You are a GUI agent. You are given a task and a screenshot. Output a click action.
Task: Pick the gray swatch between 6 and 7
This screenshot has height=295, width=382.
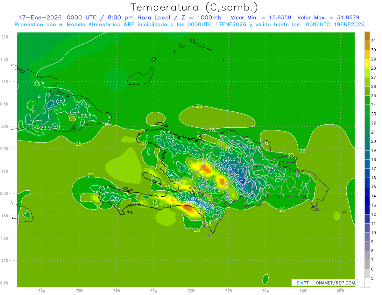click(367, 264)
